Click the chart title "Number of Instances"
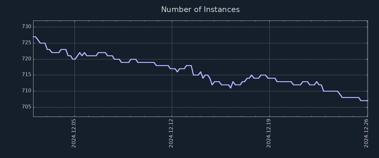Image resolution: width=379 pixels, height=158 pixels. [x=200, y=9]
